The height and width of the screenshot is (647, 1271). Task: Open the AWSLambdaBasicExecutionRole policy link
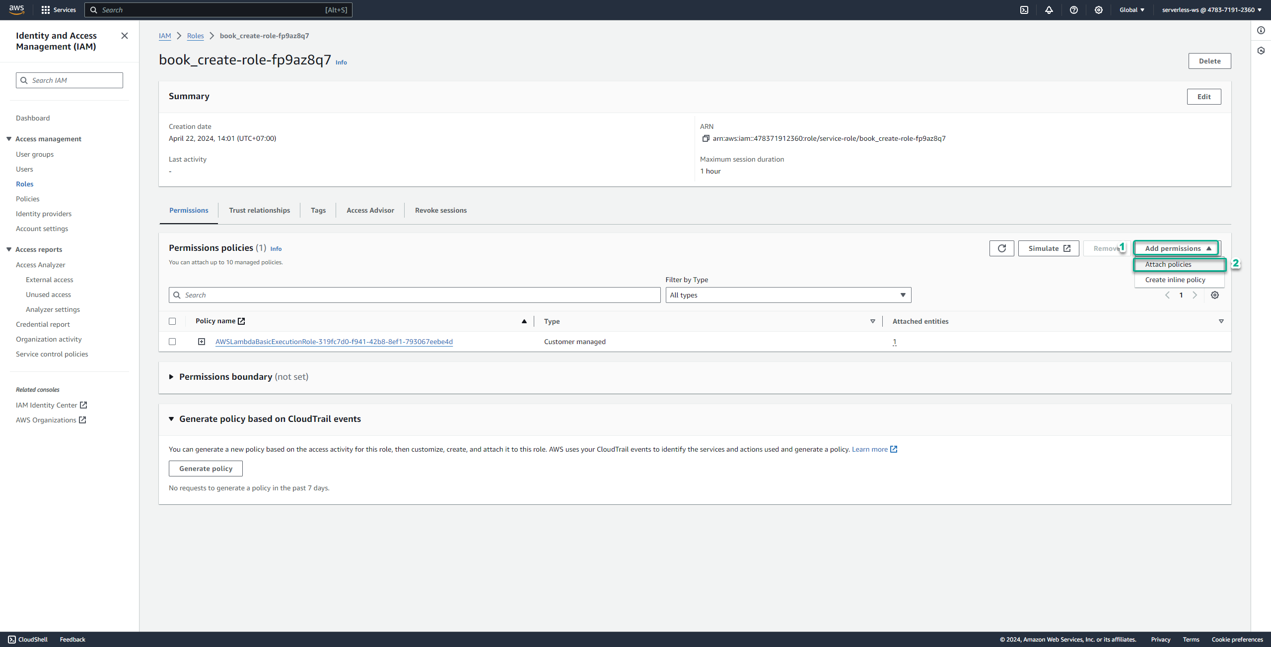pyautogui.click(x=334, y=342)
